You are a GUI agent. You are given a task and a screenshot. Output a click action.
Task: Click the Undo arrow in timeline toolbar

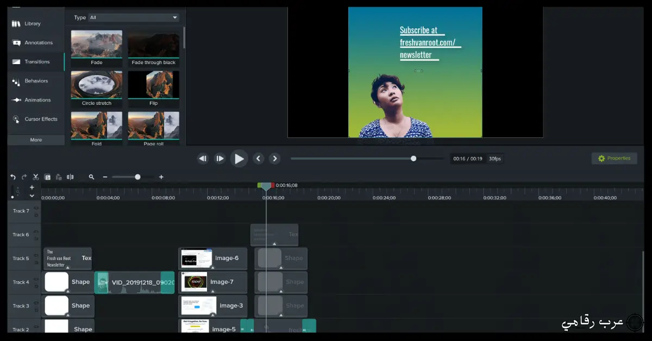13,177
